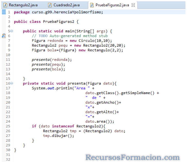Click the instanceof keyword on line 25
The width and height of the screenshot is (187, 162).
63,126
